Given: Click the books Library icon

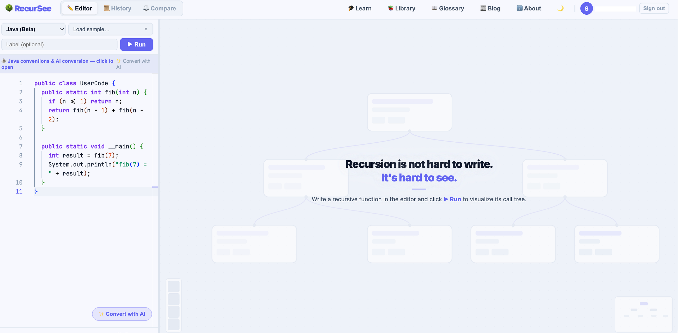Looking at the screenshot, I should tap(391, 8).
